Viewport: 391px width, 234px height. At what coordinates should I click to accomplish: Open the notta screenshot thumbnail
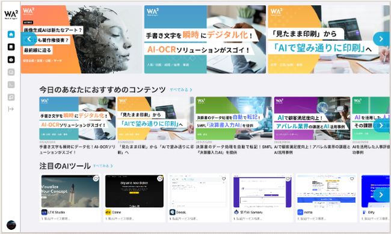coord(327,191)
